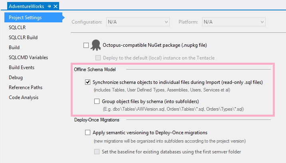Uncheck Synchronize schema objects during Import

(88, 82)
